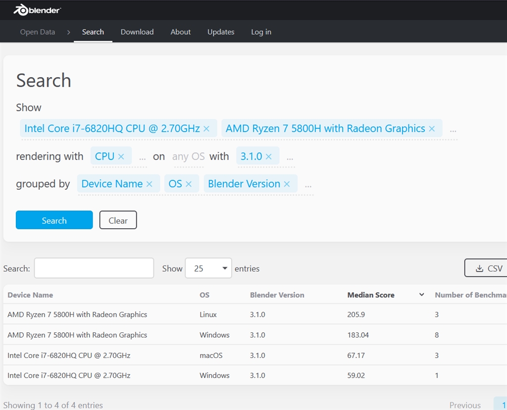Click the Blender logo
This screenshot has width=507, height=410.
[x=37, y=10]
